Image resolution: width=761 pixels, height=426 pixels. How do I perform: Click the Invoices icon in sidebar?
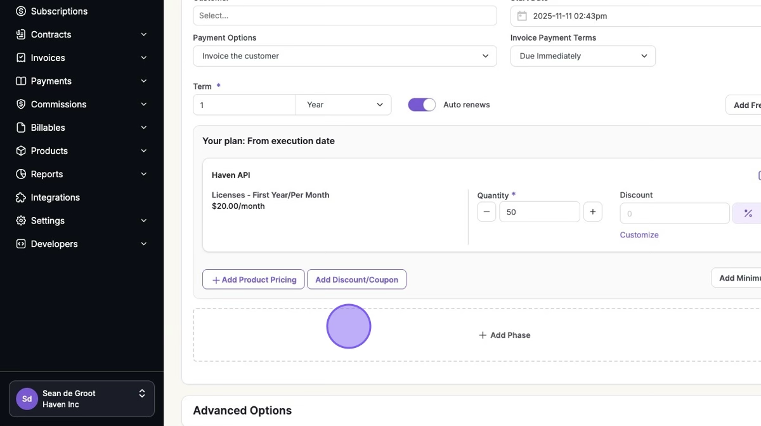pos(21,58)
